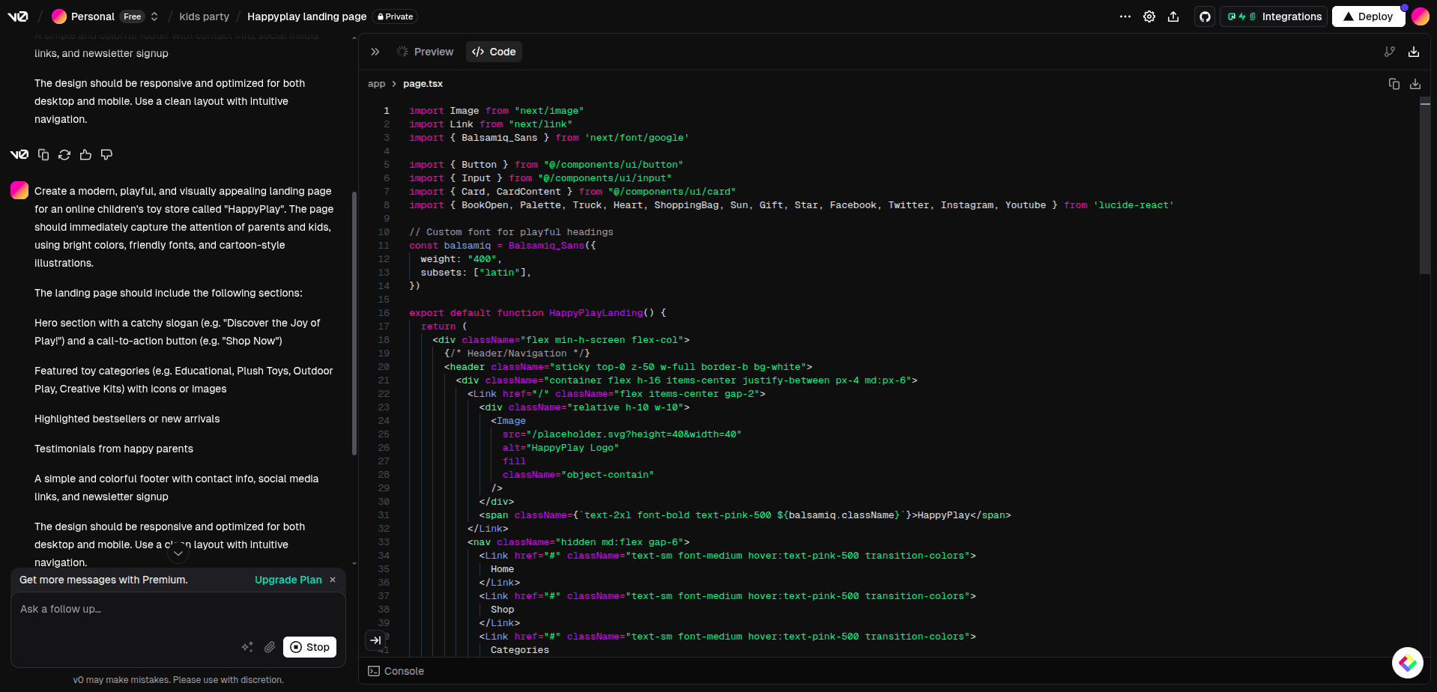The width and height of the screenshot is (1437, 692).
Task: Click the "Testimonials from happy parents" text
Action: pyautogui.click(x=114, y=449)
